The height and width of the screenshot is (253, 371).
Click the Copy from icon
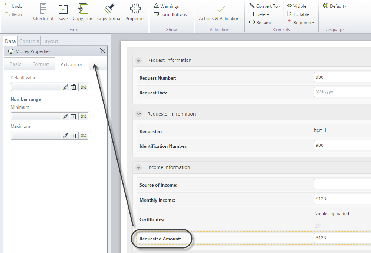[83, 9]
